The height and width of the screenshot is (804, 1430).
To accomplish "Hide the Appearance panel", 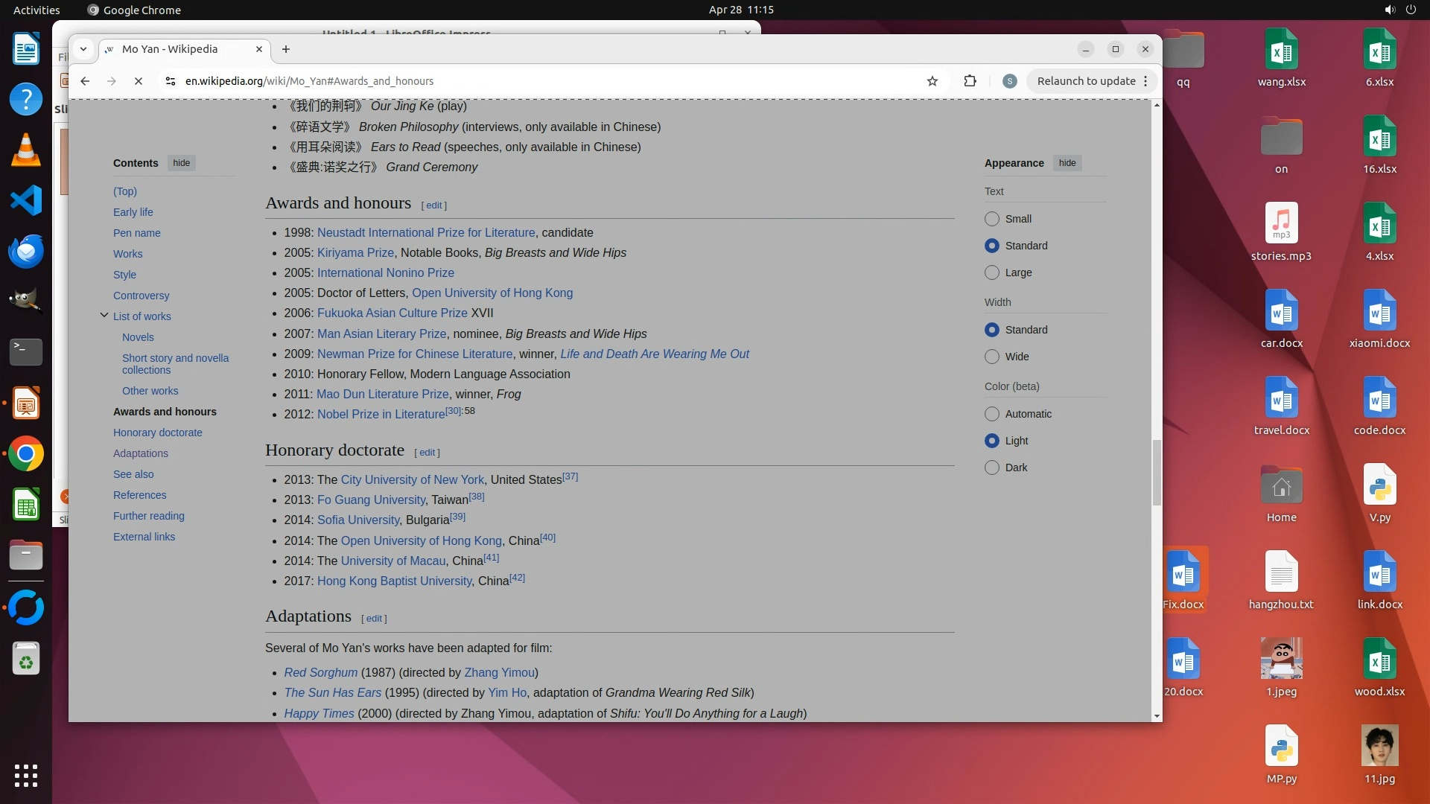I will coord(1067,163).
